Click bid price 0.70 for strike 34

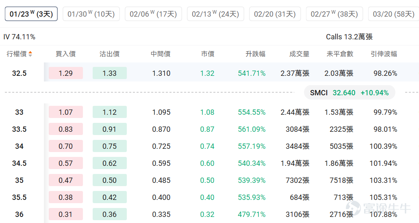click(x=66, y=146)
